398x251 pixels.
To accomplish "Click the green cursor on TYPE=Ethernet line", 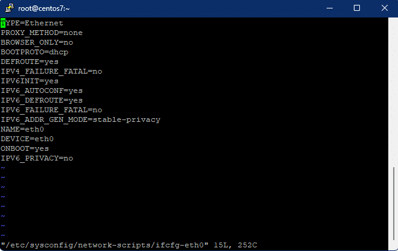I will (x=3, y=23).
